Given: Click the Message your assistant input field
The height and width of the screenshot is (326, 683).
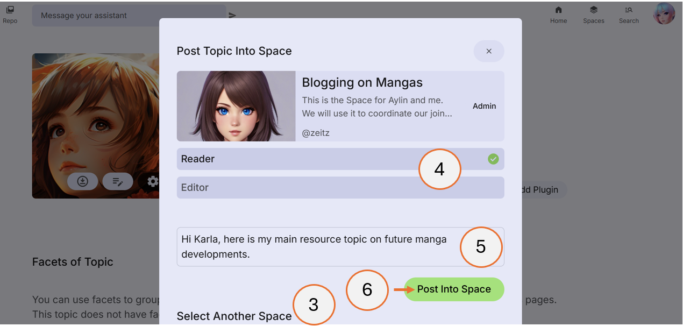Looking at the screenshot, I should (129, 15).
